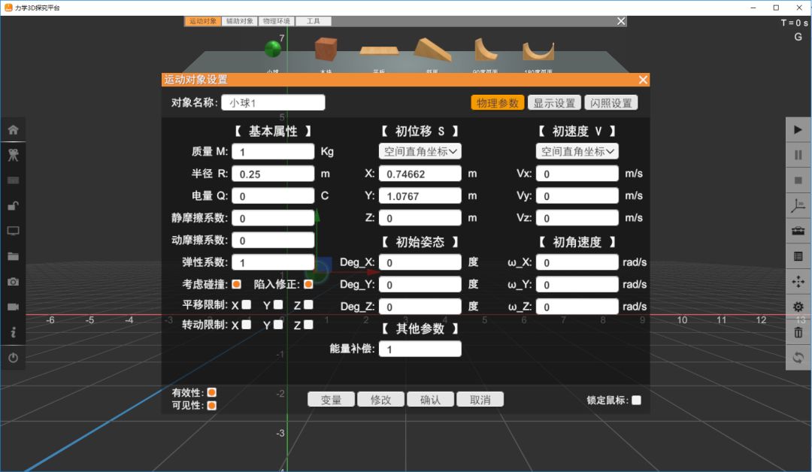
Task: Select the wooden block object thumbnail
Action: pyautogui.click(x=326, y=50)
